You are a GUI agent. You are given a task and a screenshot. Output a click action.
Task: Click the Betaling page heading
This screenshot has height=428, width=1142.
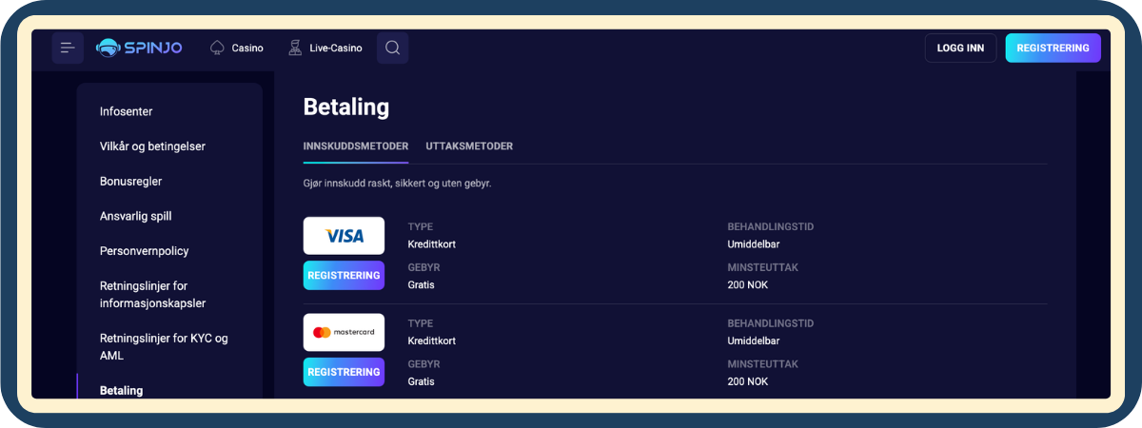346,107
